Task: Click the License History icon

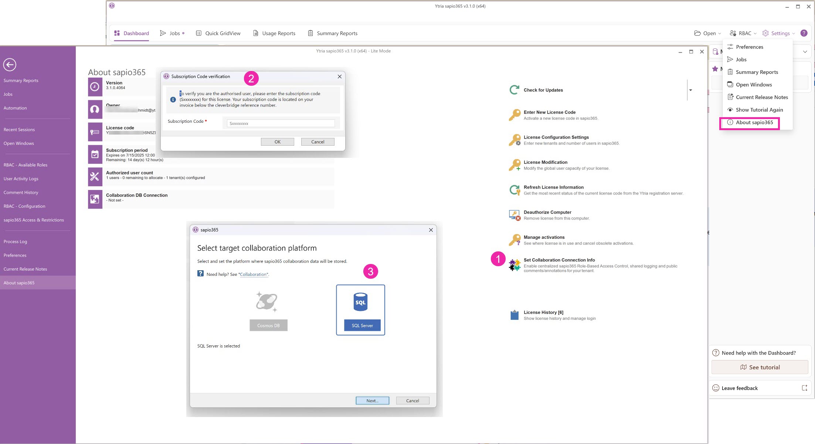Action: point(514,315)
